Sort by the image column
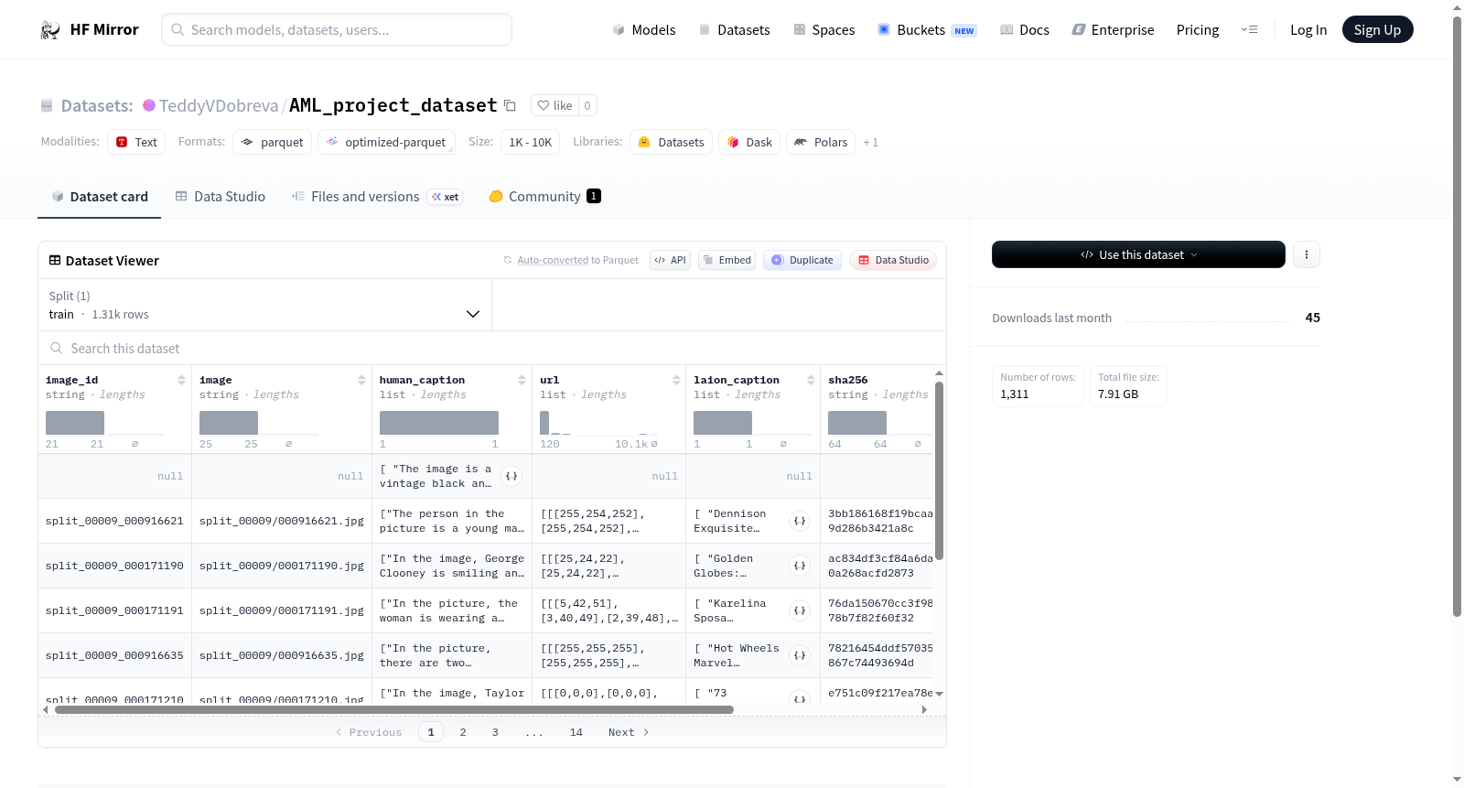1464x788 pixels. [x=361, y=380]
